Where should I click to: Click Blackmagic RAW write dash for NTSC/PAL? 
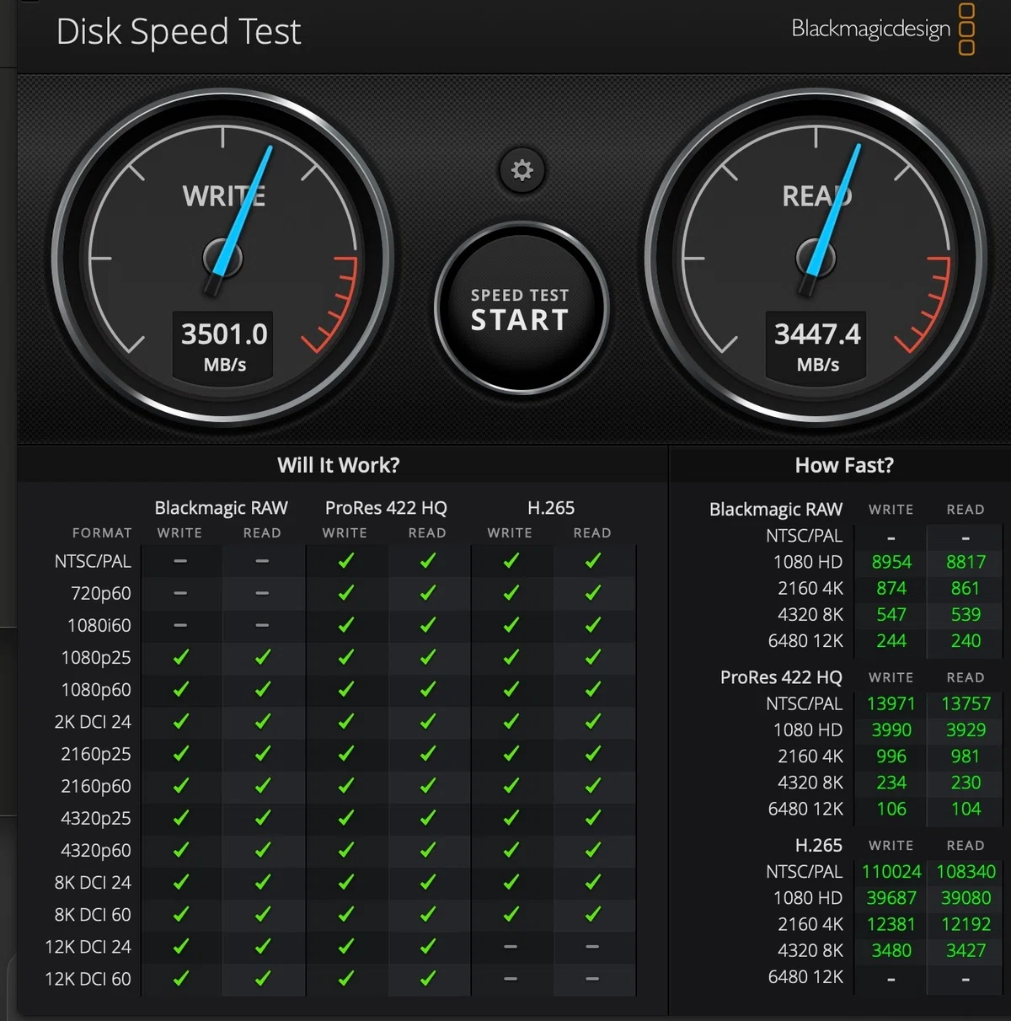[x=180, y=561]
